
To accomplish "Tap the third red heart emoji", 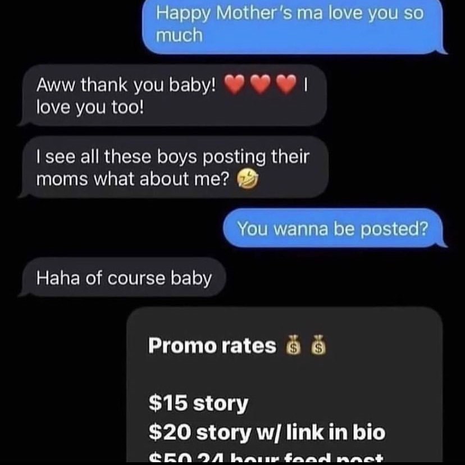I will [x=286, y=84].
